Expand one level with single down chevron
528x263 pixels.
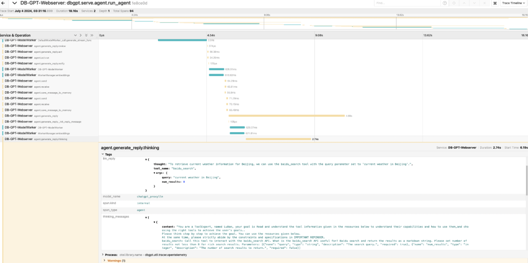point(75,35)
